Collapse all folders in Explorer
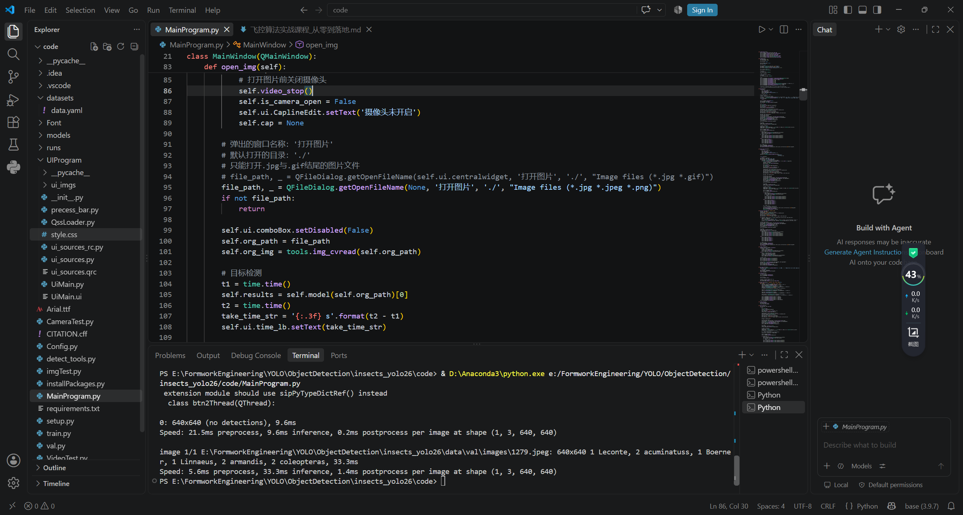963x515 pixels. [134, 46]
